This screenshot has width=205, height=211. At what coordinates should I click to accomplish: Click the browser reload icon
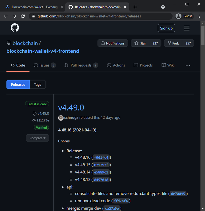(x=23, y=16)
